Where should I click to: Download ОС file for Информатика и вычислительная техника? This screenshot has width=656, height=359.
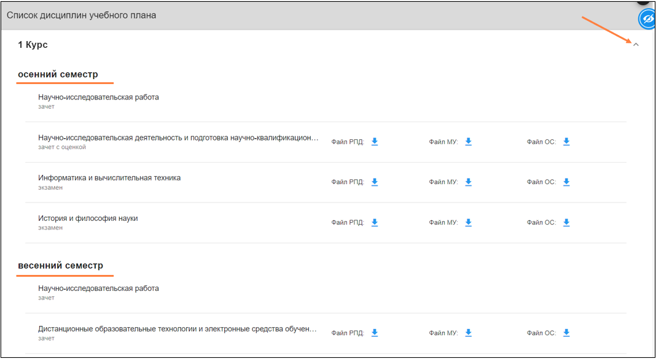(566, 182)
